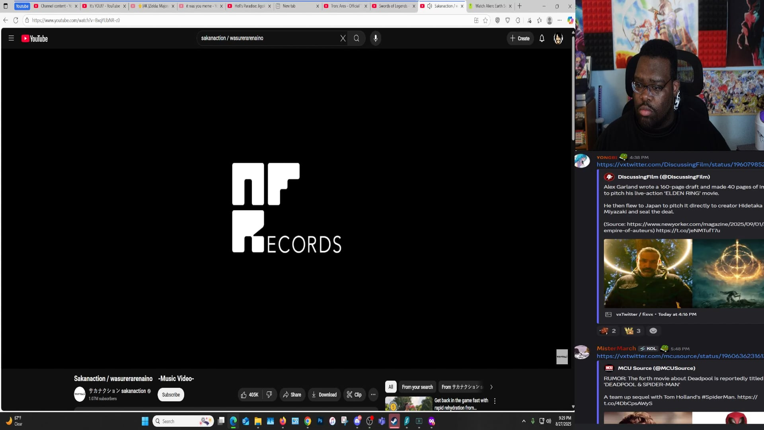Open more actions for the video

[x=373, y=395]
